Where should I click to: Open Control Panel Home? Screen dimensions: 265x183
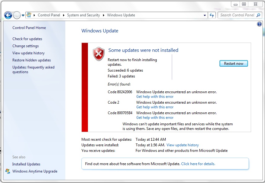29,28
